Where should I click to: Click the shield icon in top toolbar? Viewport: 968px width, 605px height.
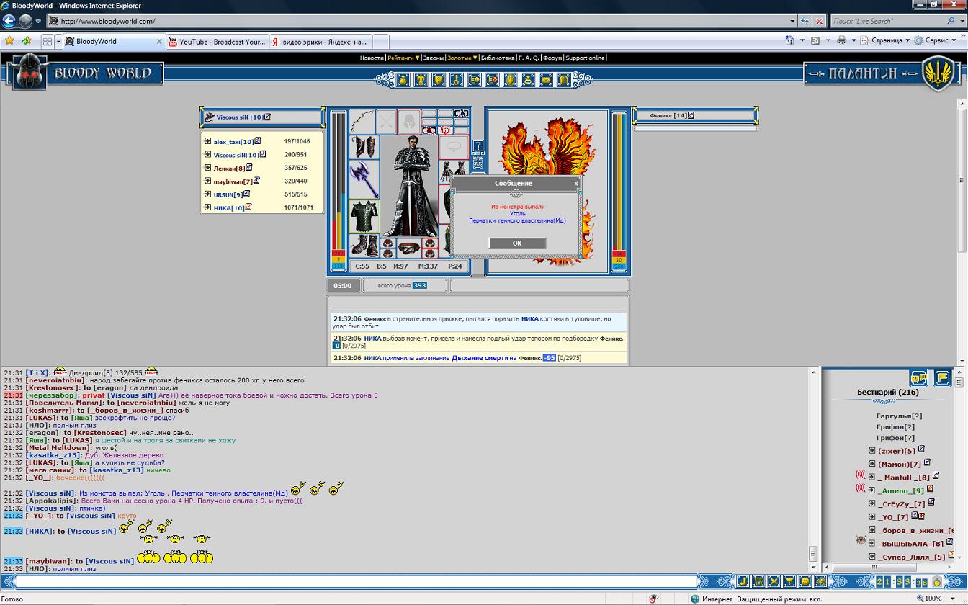click(x=439, y=80)
